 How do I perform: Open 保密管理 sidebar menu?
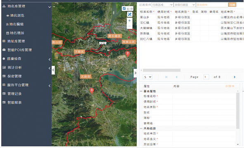[14, 76]
